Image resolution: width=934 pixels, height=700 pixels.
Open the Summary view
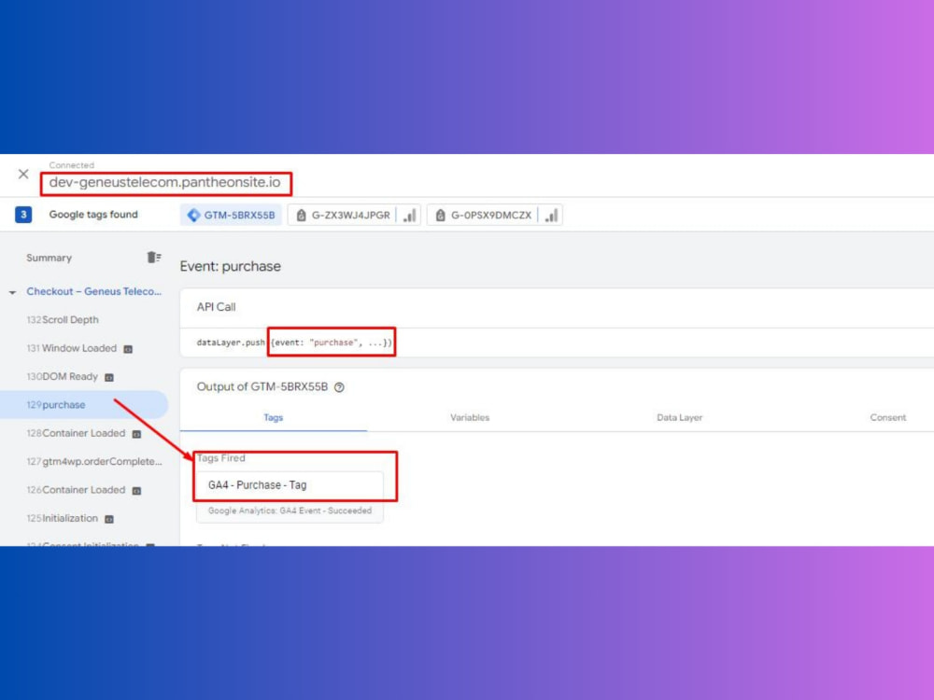point(49,258)
